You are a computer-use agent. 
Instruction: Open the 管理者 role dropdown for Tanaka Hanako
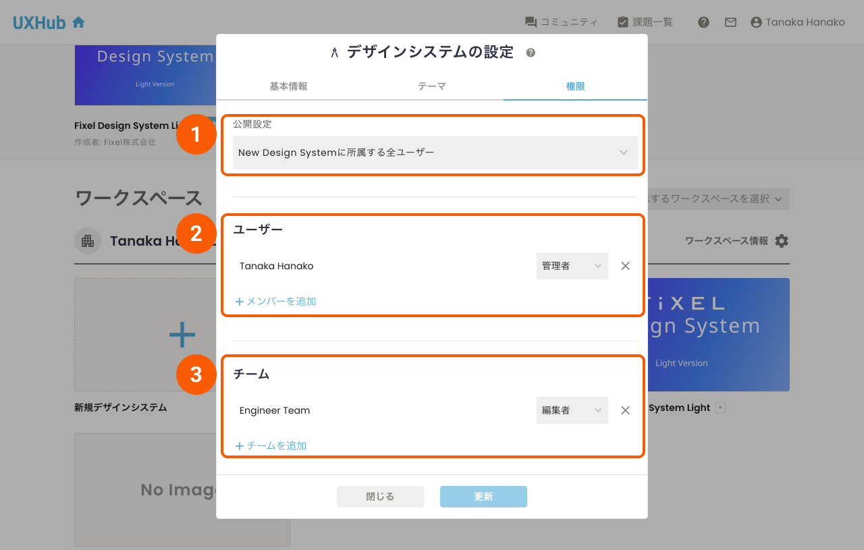tap(572, 265)
